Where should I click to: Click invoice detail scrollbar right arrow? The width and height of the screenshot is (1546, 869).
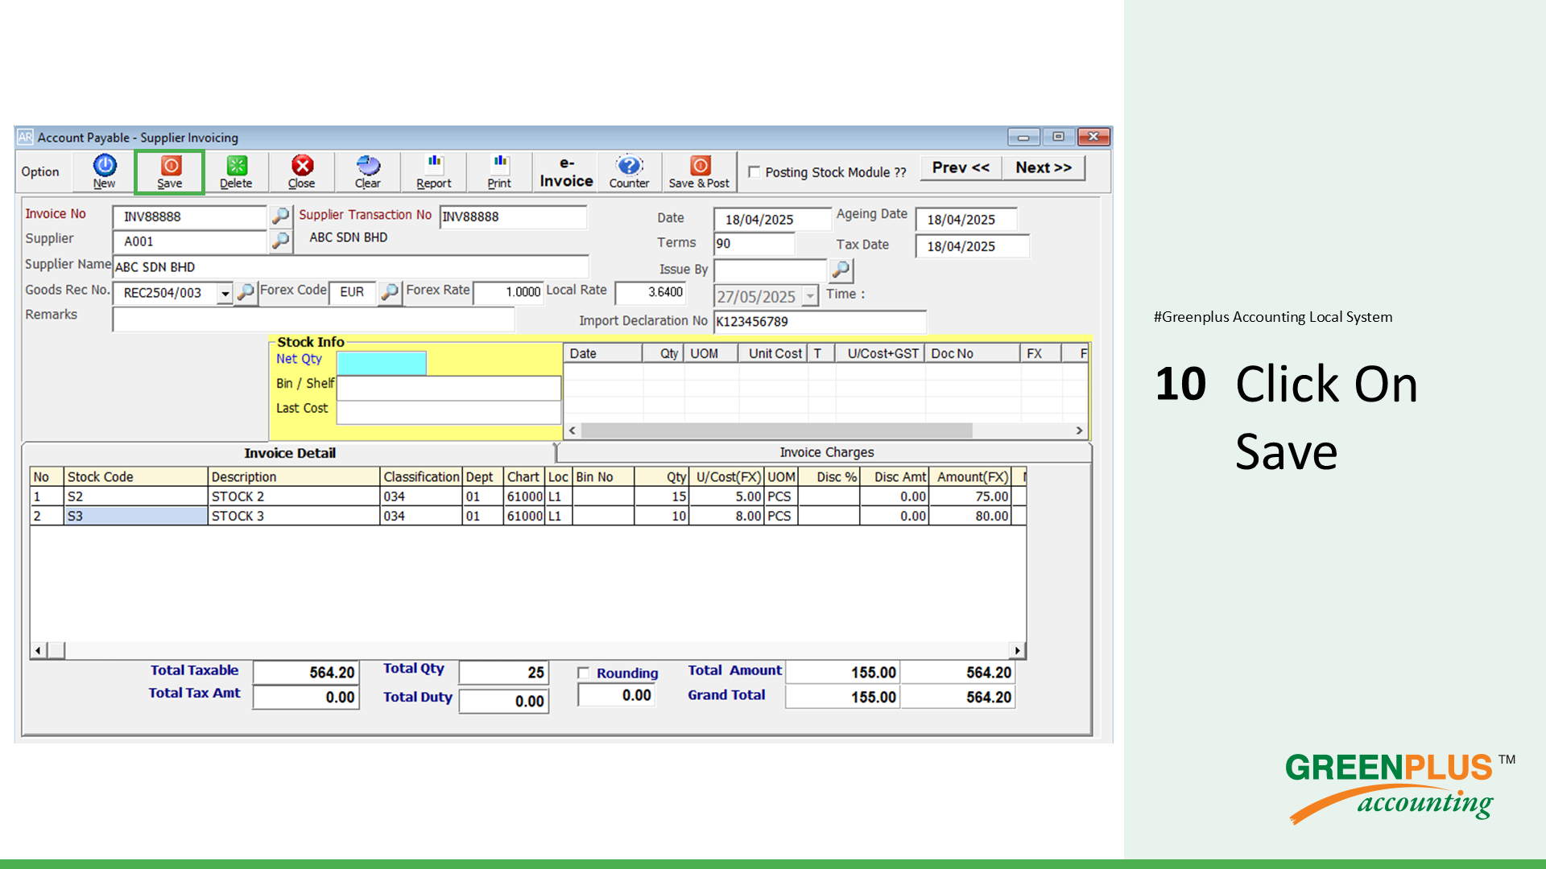pos(1018,650)
